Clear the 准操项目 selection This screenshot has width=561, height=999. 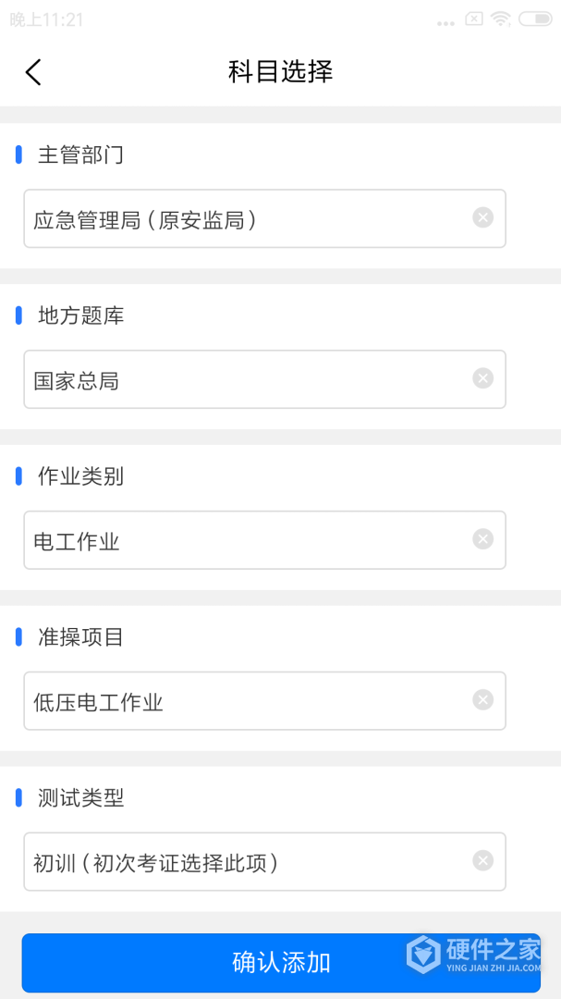tap(482, 699)
